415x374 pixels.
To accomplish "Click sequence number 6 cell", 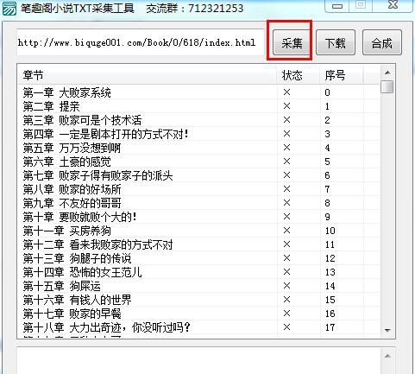I will tap(327, 175).
